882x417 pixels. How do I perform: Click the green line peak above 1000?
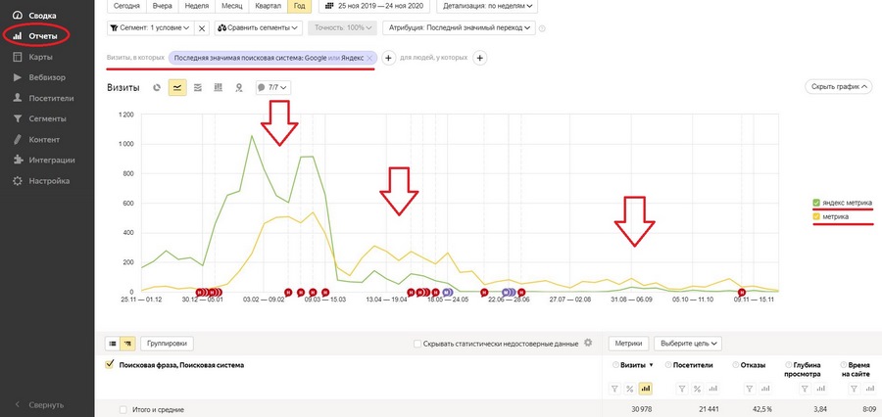252,135
